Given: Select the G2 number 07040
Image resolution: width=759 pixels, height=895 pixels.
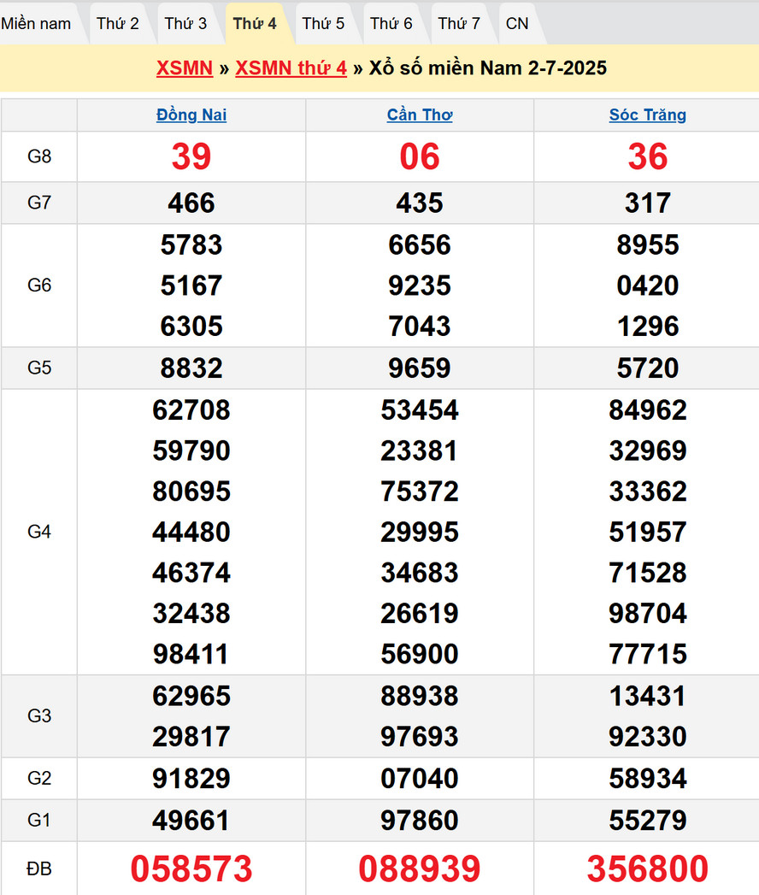Looking at the screenshot, I should pyautogui.click(x=420, y=779).
